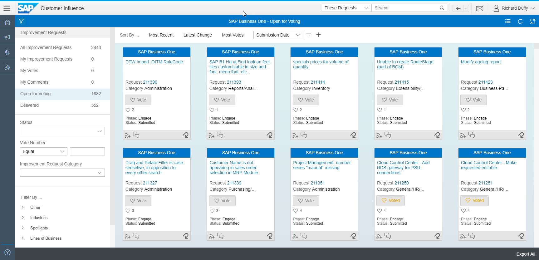
Task: Toggle full screen mode icon
Action: point(533,21)
